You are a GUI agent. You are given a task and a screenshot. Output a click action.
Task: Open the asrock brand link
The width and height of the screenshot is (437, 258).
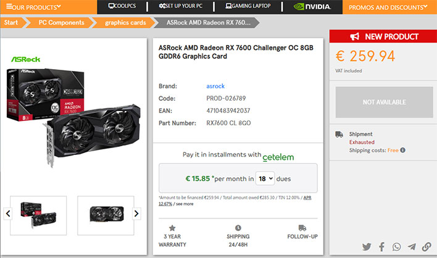215,86
